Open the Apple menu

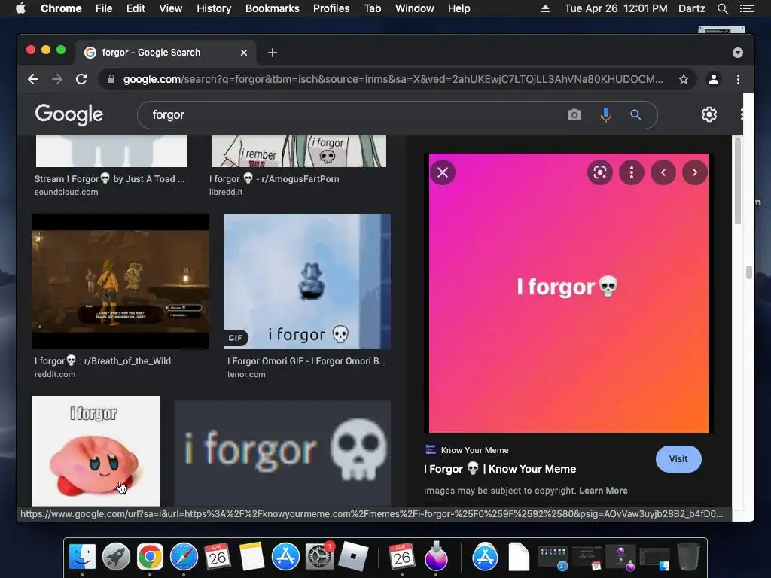click(20, 8)
